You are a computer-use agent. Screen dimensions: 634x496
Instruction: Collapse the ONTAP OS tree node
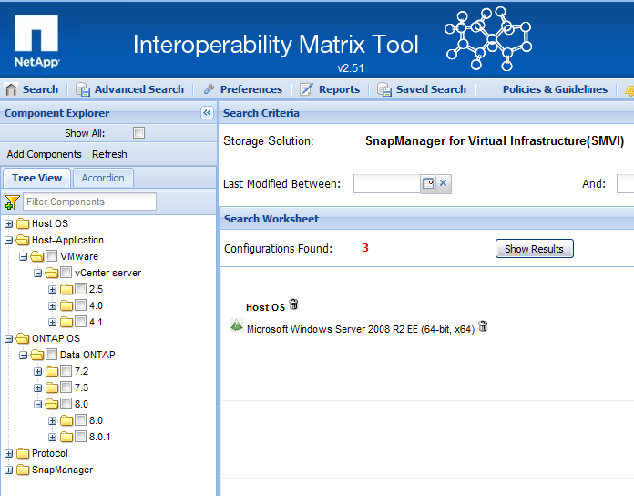9,338
